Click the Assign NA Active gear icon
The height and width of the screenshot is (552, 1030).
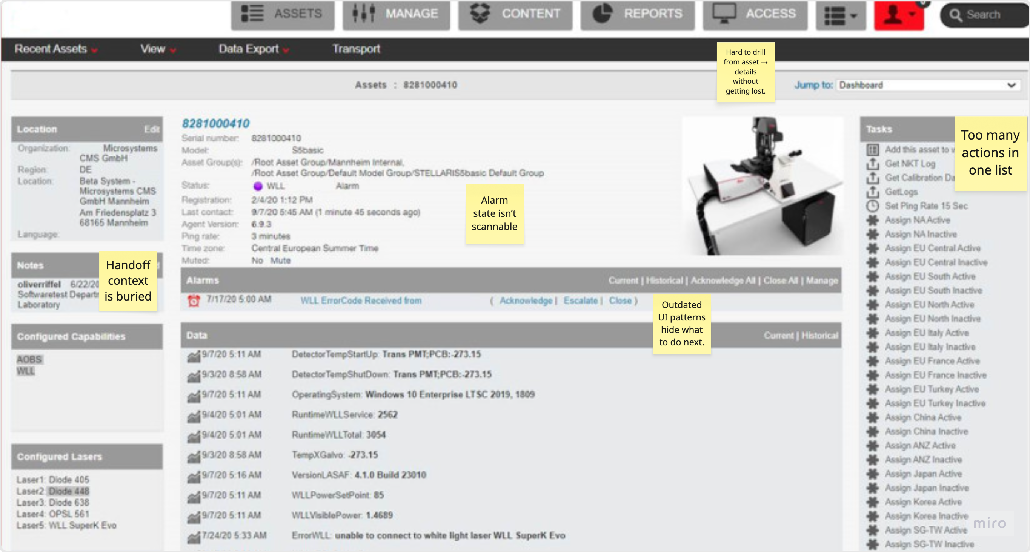(x=872, y=220)
